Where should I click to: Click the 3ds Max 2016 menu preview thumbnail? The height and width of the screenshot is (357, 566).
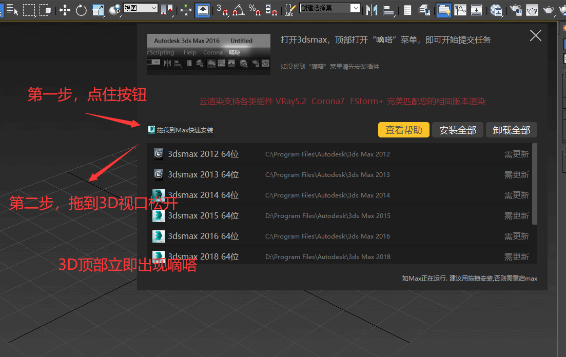tap(209, 54)
